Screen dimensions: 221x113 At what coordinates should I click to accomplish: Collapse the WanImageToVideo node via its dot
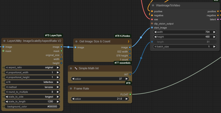[x=153, y=5]
